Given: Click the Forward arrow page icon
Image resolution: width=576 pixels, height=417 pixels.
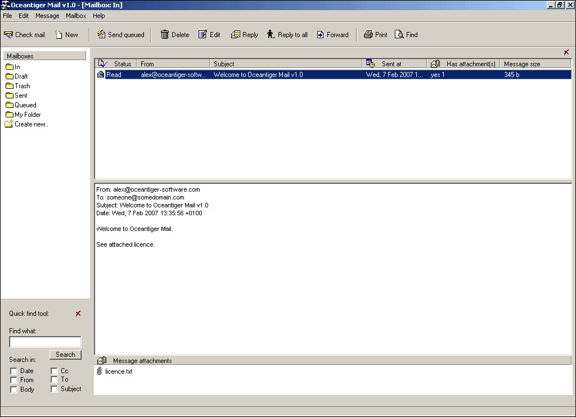Looking at the screenshot, I should tap(320, 34).
